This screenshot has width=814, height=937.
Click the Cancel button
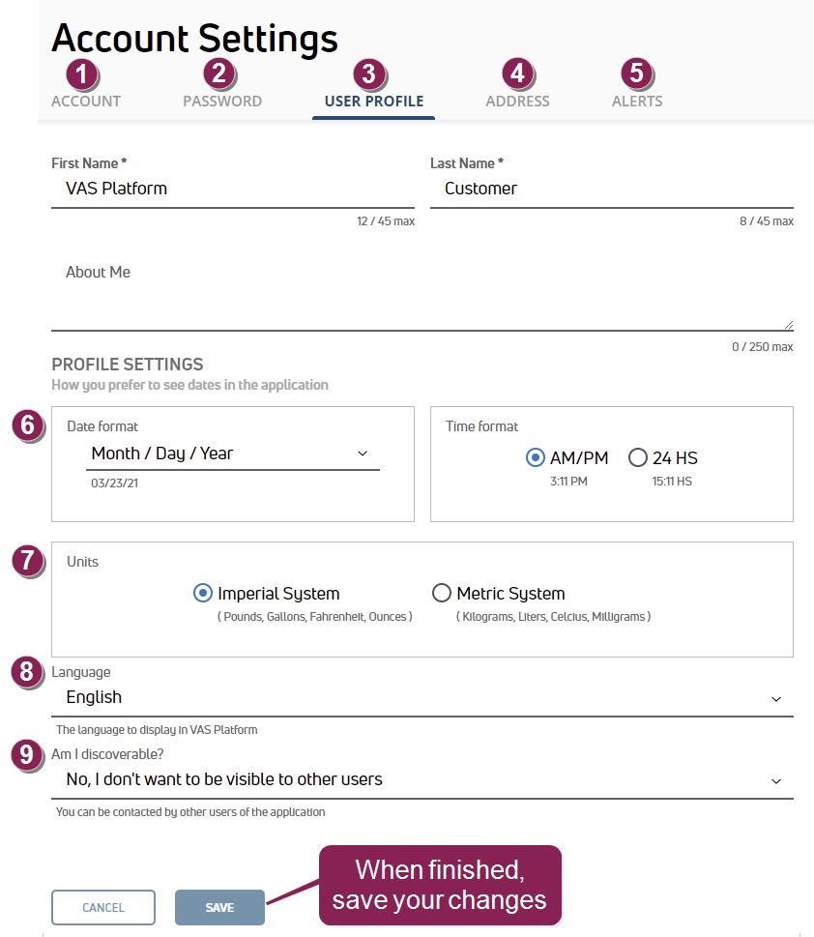click(x=103, y=908)
